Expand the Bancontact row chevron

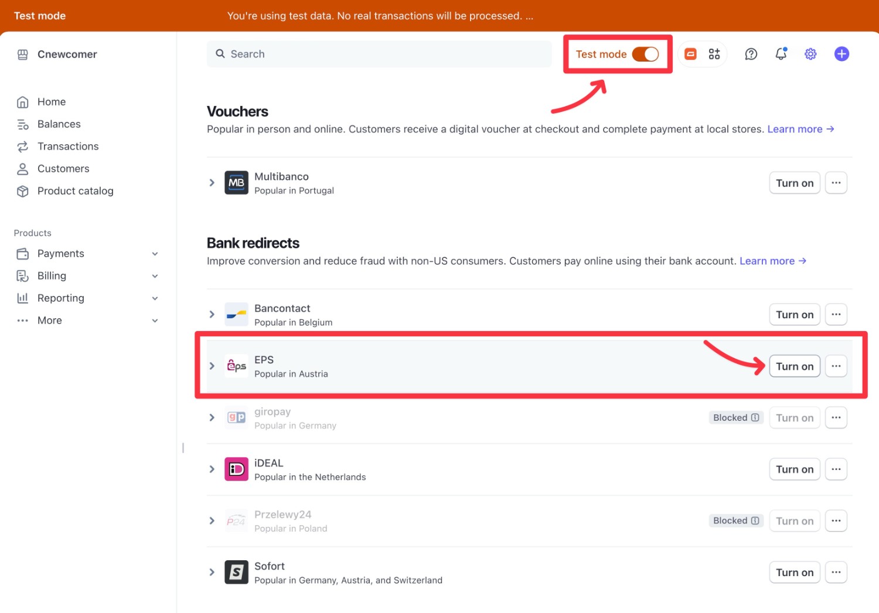(212, 315)
